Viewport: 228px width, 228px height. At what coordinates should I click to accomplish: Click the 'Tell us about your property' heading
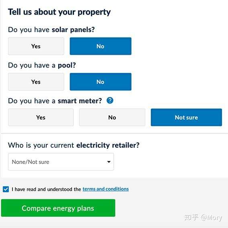pyautogui.click(x=60, y=12)
